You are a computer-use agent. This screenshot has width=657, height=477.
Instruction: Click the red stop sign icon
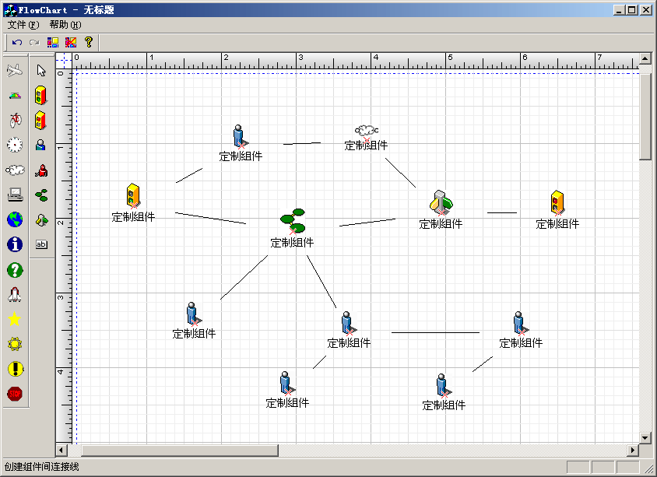tap(15, 394)
